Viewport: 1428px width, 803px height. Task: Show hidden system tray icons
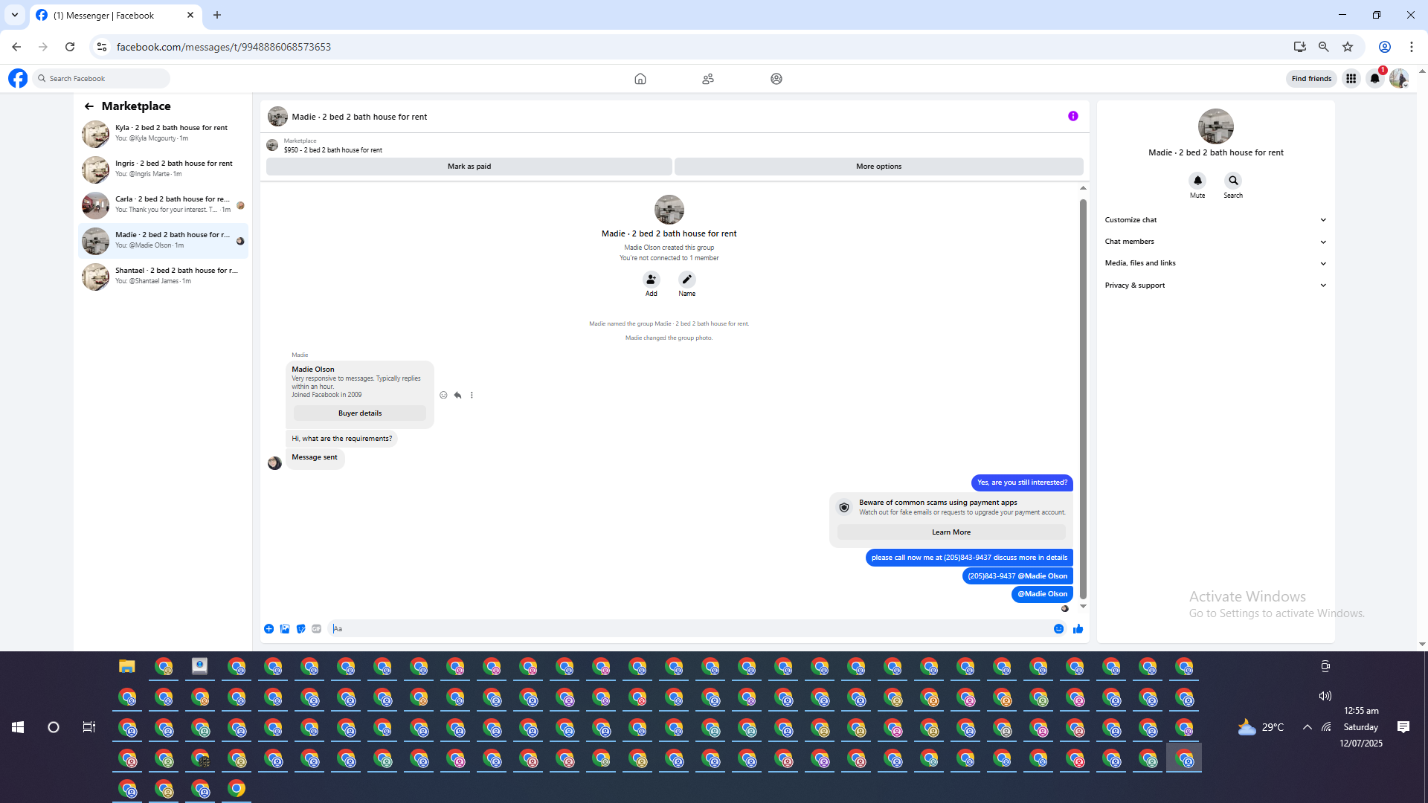click(1307, 727)
